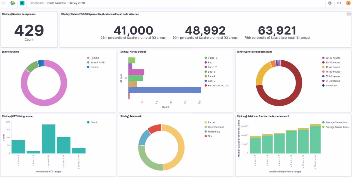
Task: Go to the Dashboard breadcrumb
Action: (36, 3)
